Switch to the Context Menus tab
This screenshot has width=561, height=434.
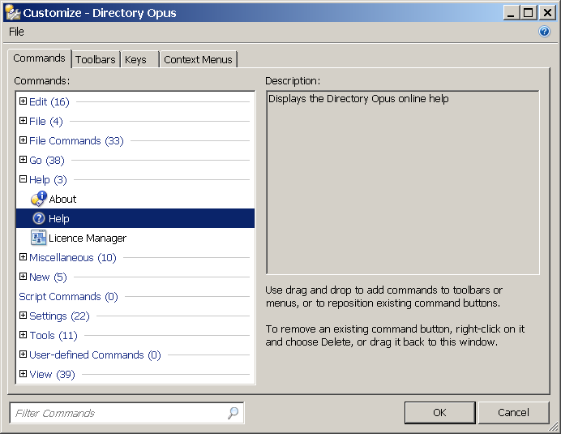coord(198,59)
